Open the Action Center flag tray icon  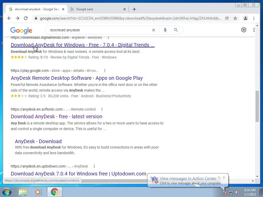(x=225, y=192)
